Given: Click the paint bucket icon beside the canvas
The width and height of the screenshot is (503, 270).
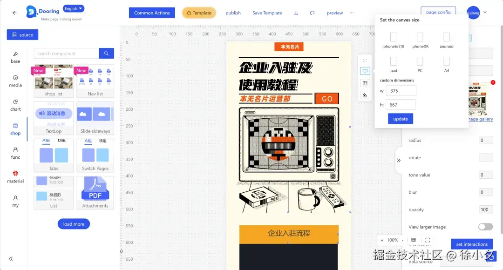Looking at the screenshot, I should point(365,94).
